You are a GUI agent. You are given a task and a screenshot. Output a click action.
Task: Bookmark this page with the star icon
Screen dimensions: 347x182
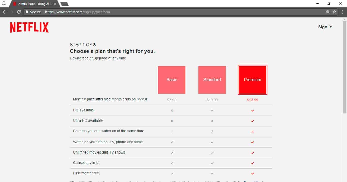coord(334,12)
